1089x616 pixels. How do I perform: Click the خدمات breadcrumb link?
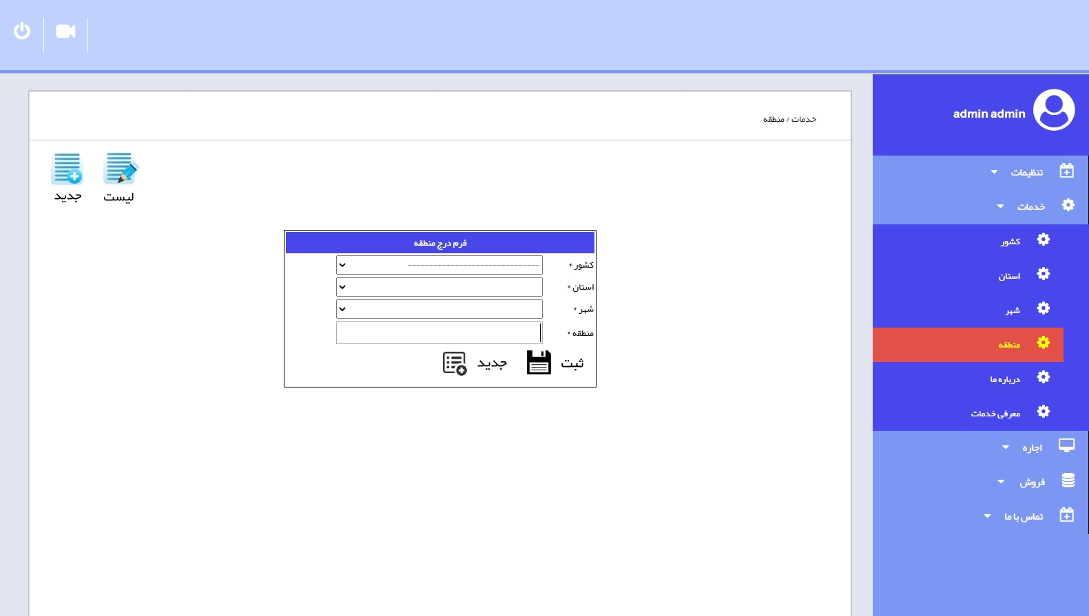[804, 120]
